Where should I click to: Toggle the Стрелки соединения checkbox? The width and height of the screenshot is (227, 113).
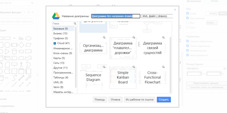(x=187, y=41)
